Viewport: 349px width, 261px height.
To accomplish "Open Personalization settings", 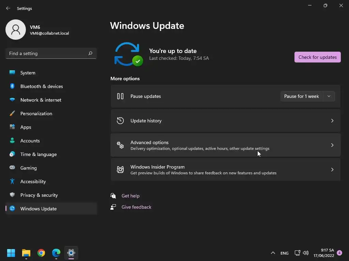I will tap(51, 114).
